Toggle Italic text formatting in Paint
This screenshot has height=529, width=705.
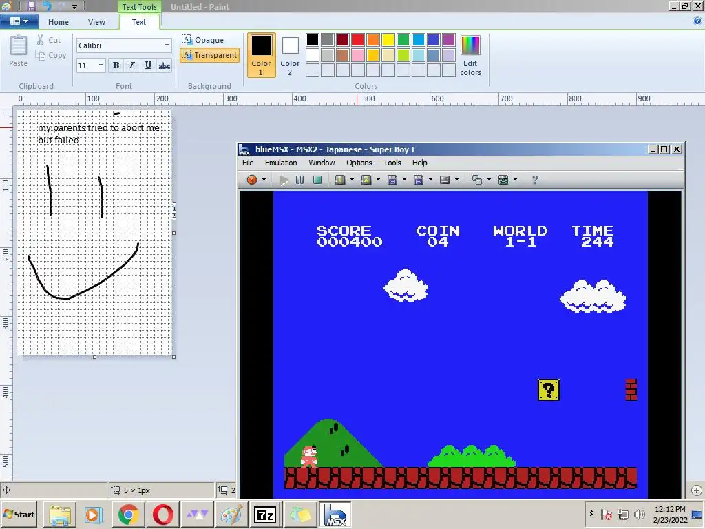(131, 65)
